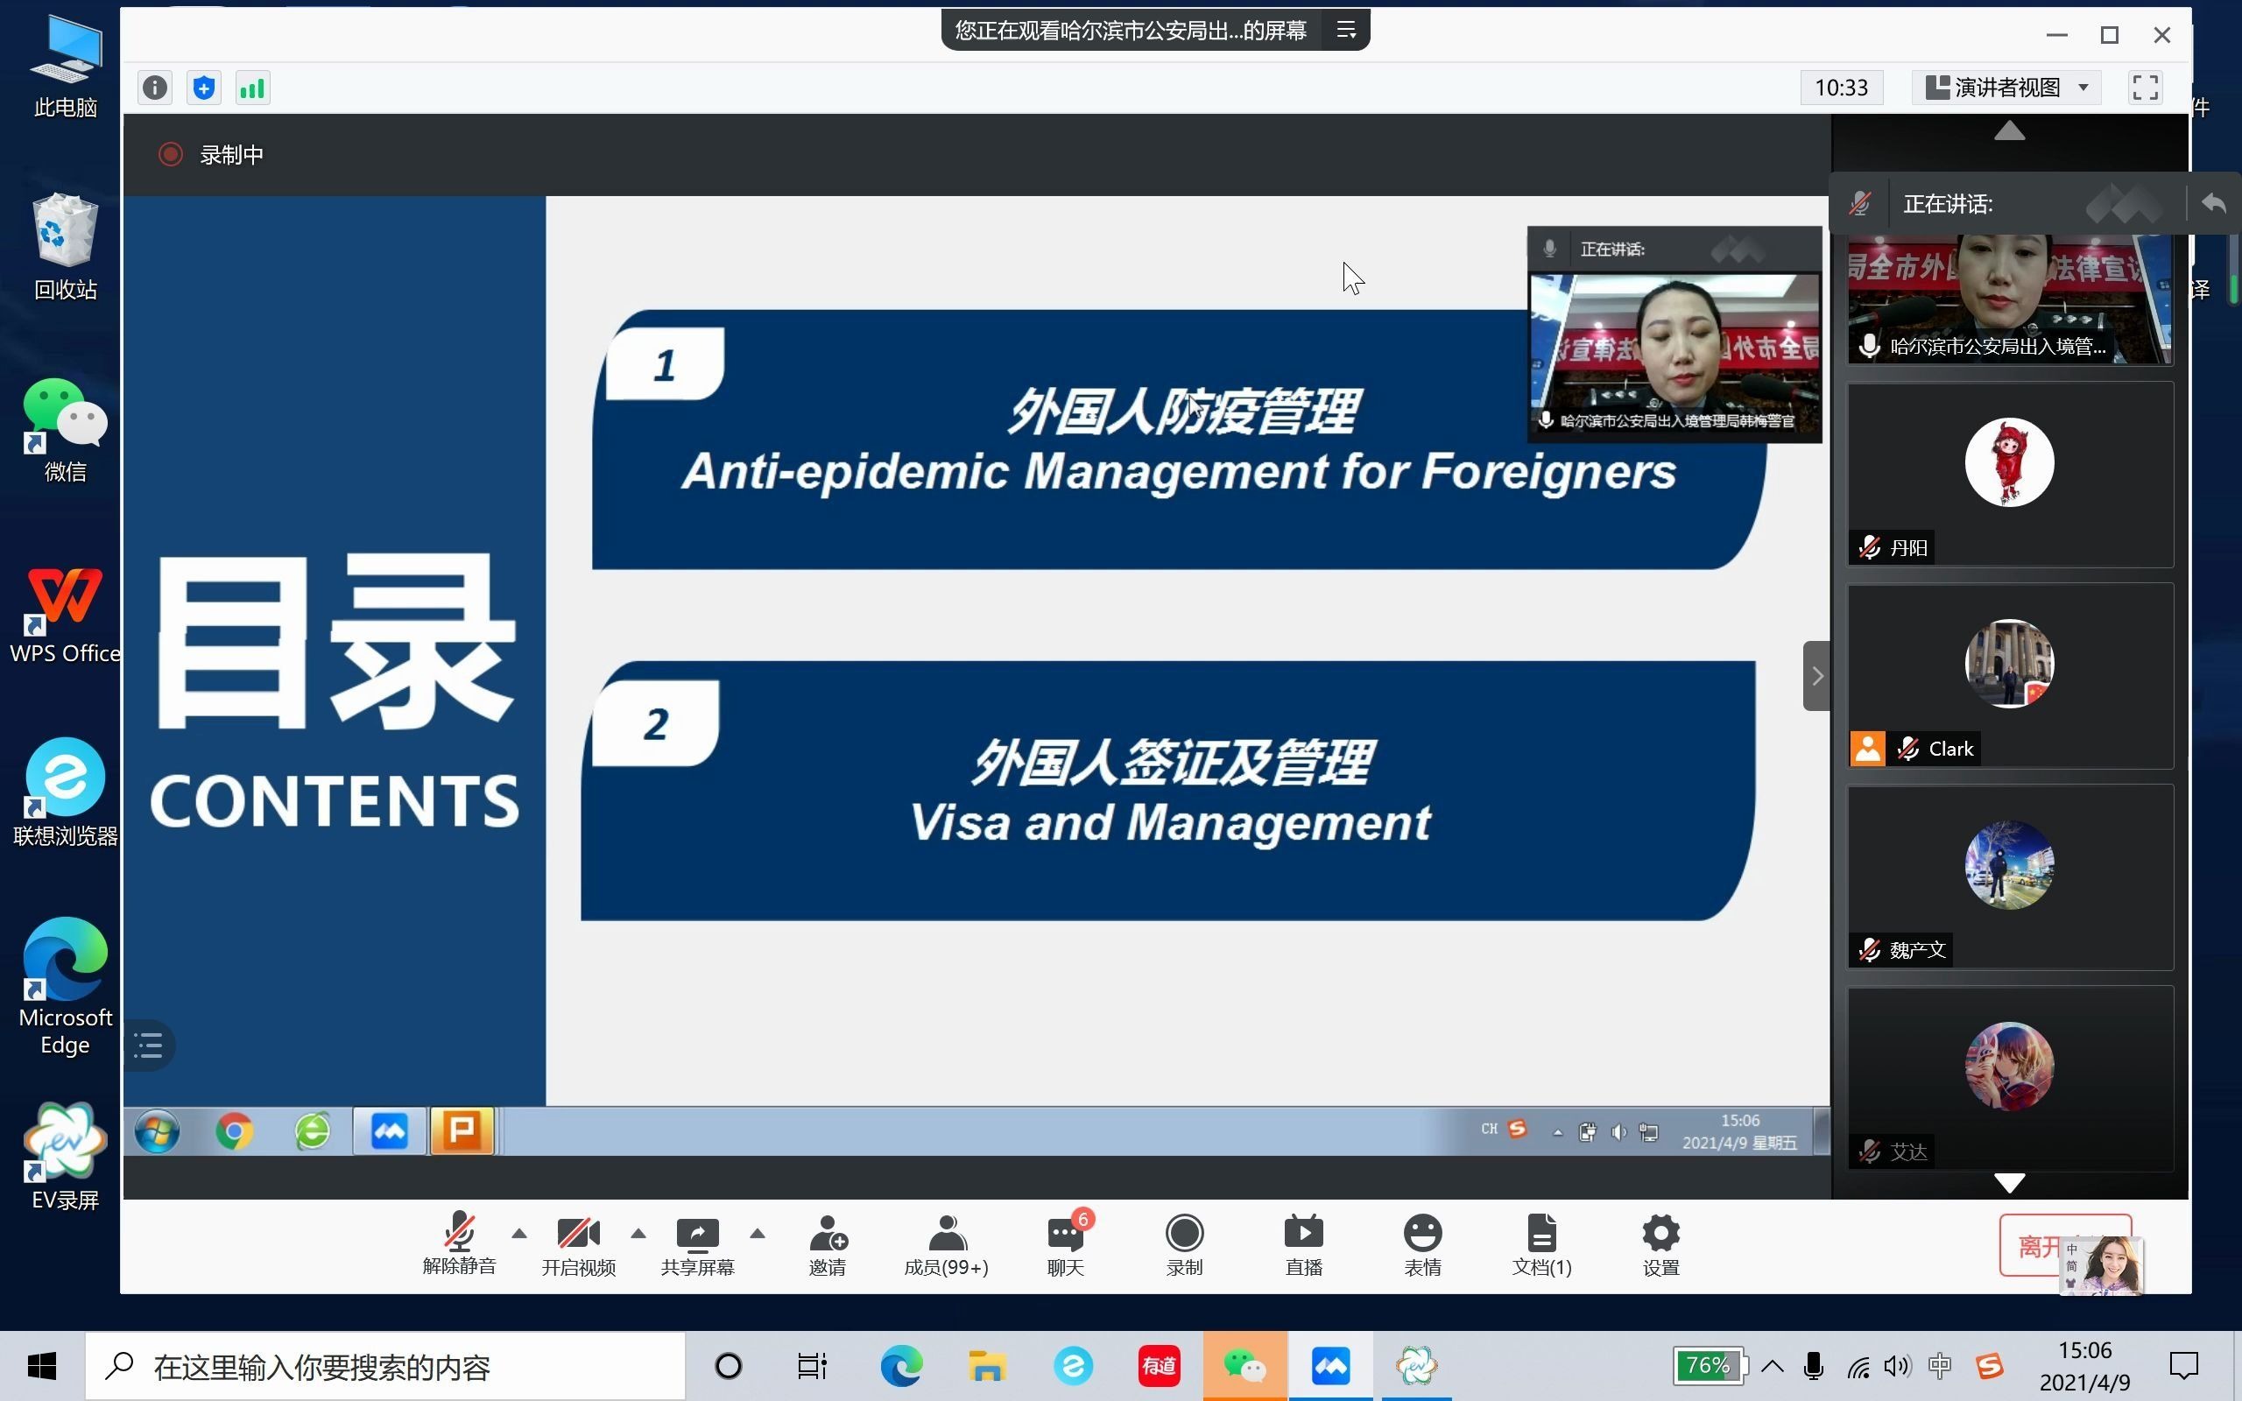
Task: Expand video options arrow next to camera
Action: 638,1233
